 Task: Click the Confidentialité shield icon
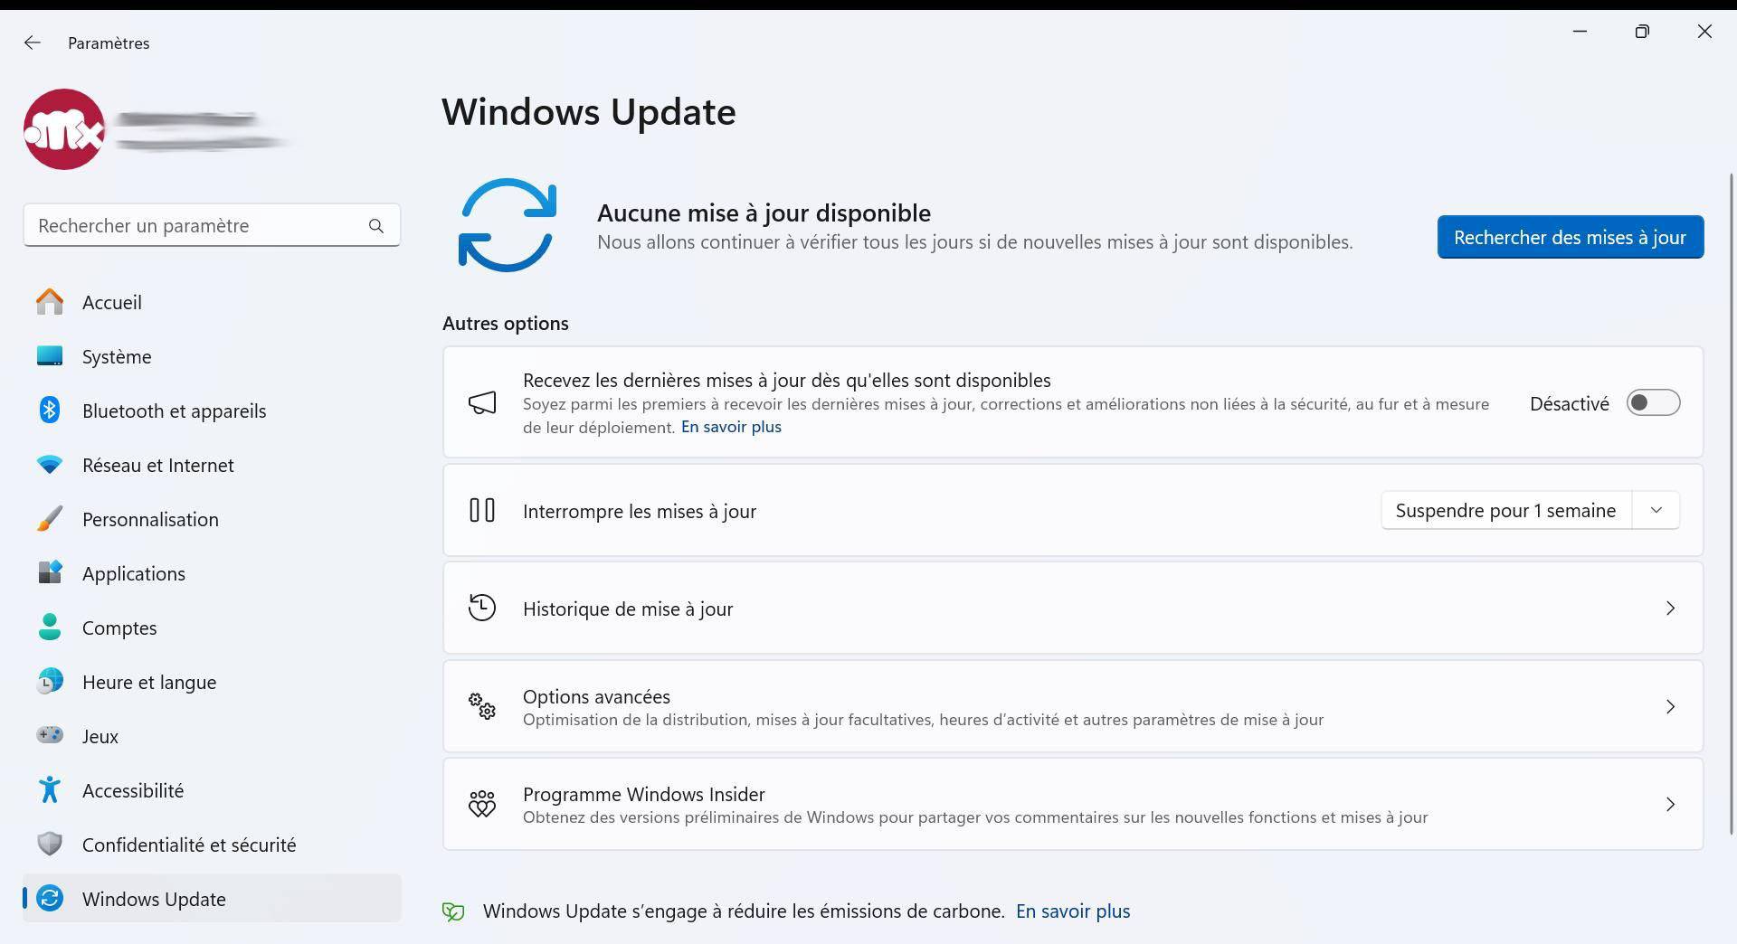tap(50, 845)
